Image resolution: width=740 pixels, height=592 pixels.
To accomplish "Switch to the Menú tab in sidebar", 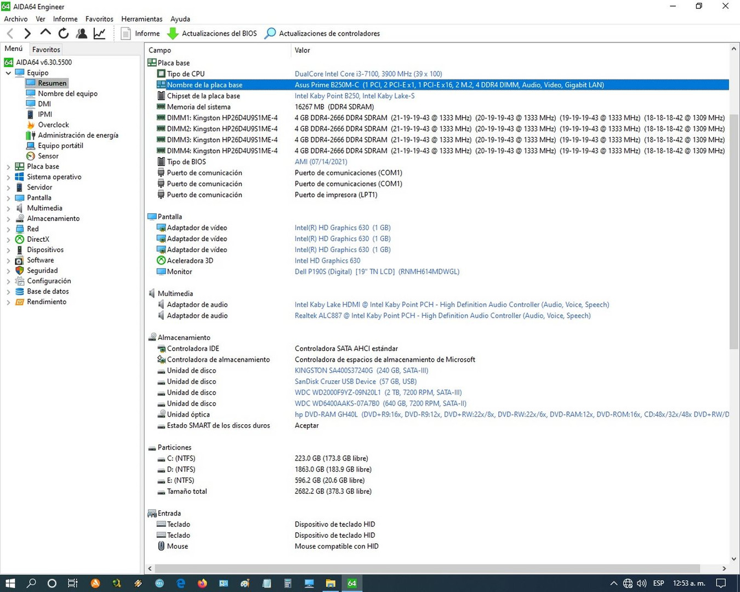I will (14, 49).
